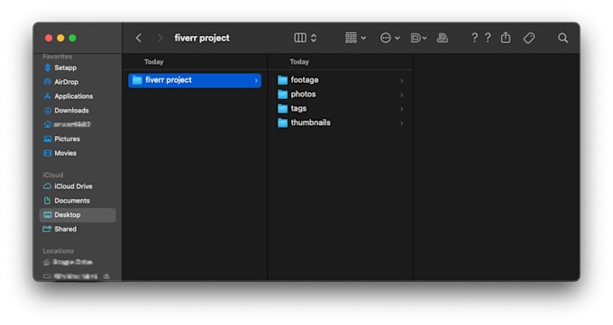Open Movies in the sidebar

click(x=78, y=153)
